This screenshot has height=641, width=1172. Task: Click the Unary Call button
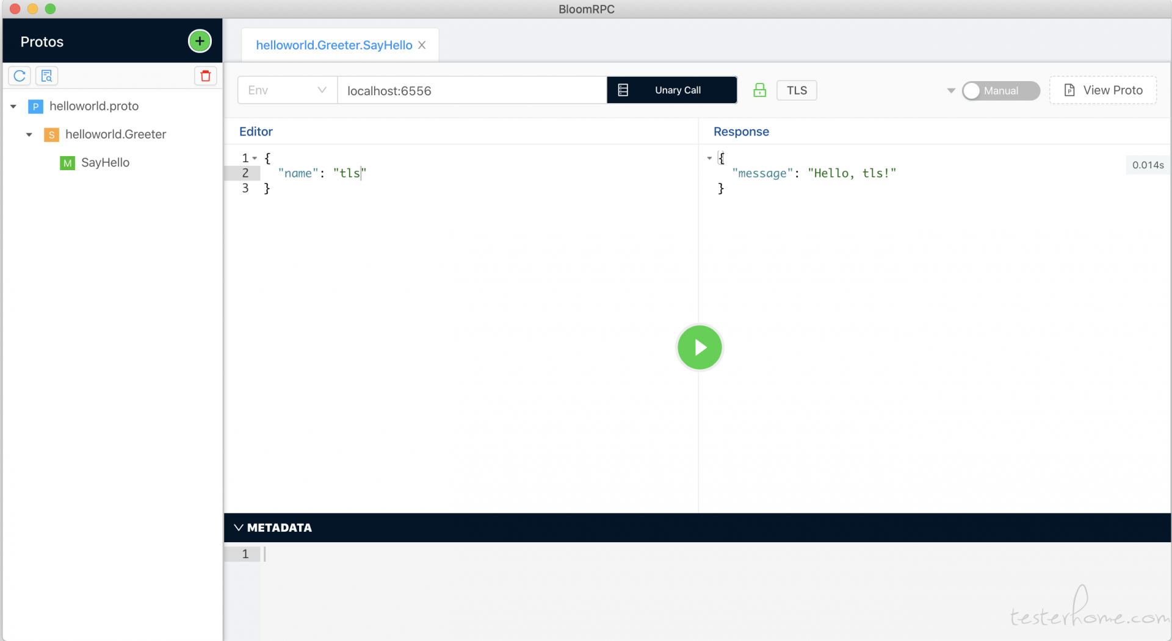[671, 90]
